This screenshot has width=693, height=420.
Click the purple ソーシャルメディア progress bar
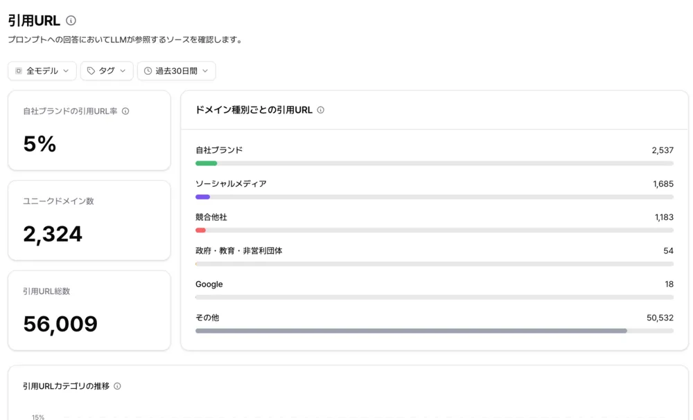202,197
